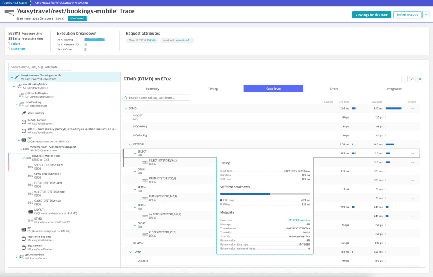This screenshot has width=433, height=277.
Task: Collapse the DTETDB2 tree node
Action: pos(130,144)
